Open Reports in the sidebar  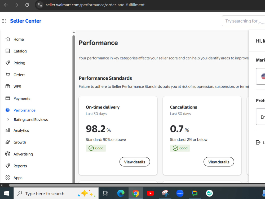pyautogui.click(x=20, y=166)
